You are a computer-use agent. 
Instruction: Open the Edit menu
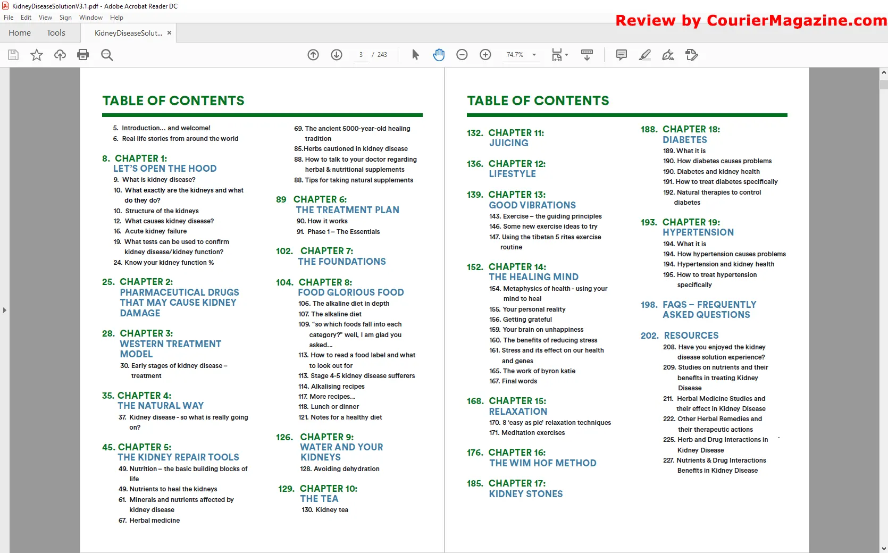point(26,18)
